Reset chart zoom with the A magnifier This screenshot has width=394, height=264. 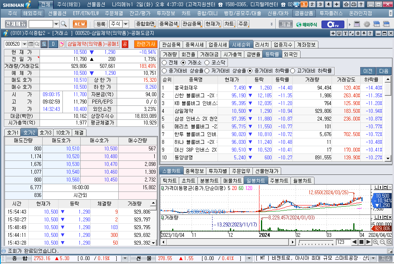389,242
